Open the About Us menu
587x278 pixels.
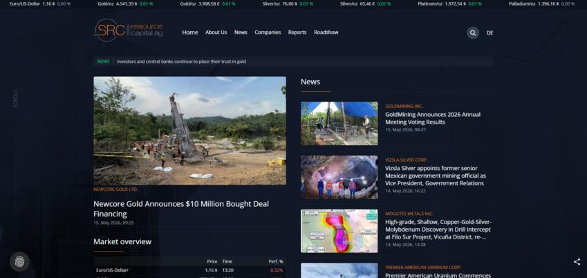[216, 33]
